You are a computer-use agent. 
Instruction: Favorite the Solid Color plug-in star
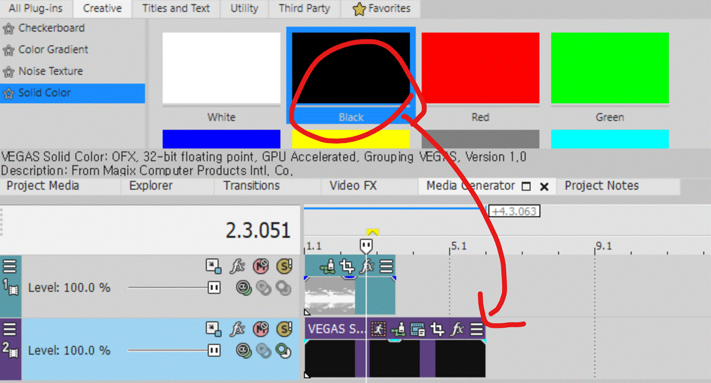8,93
